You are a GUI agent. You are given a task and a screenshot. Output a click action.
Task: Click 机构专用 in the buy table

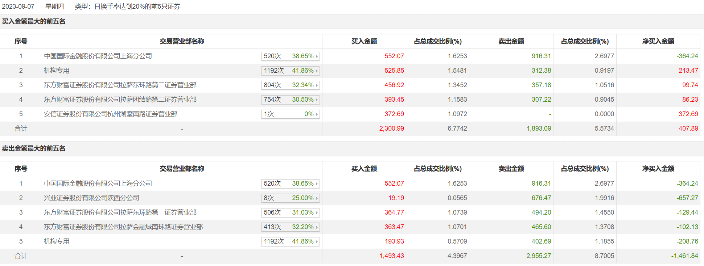coord(57,71)
